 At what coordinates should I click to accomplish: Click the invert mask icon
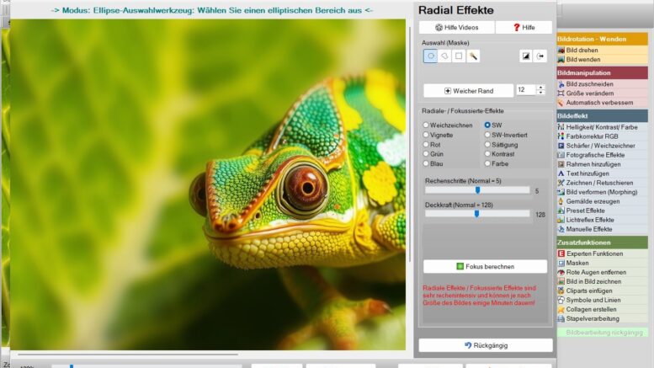click(x=525, y=56)
